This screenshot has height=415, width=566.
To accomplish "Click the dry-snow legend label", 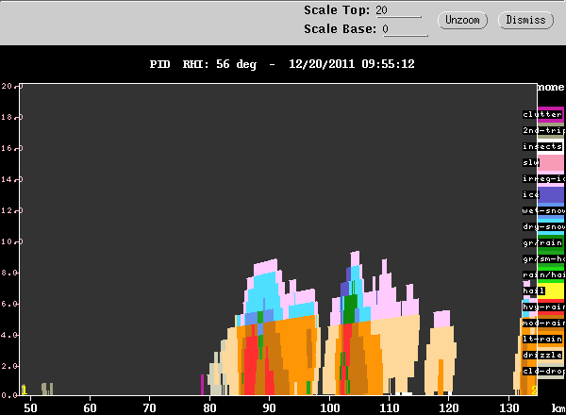I will click(542, 226).
